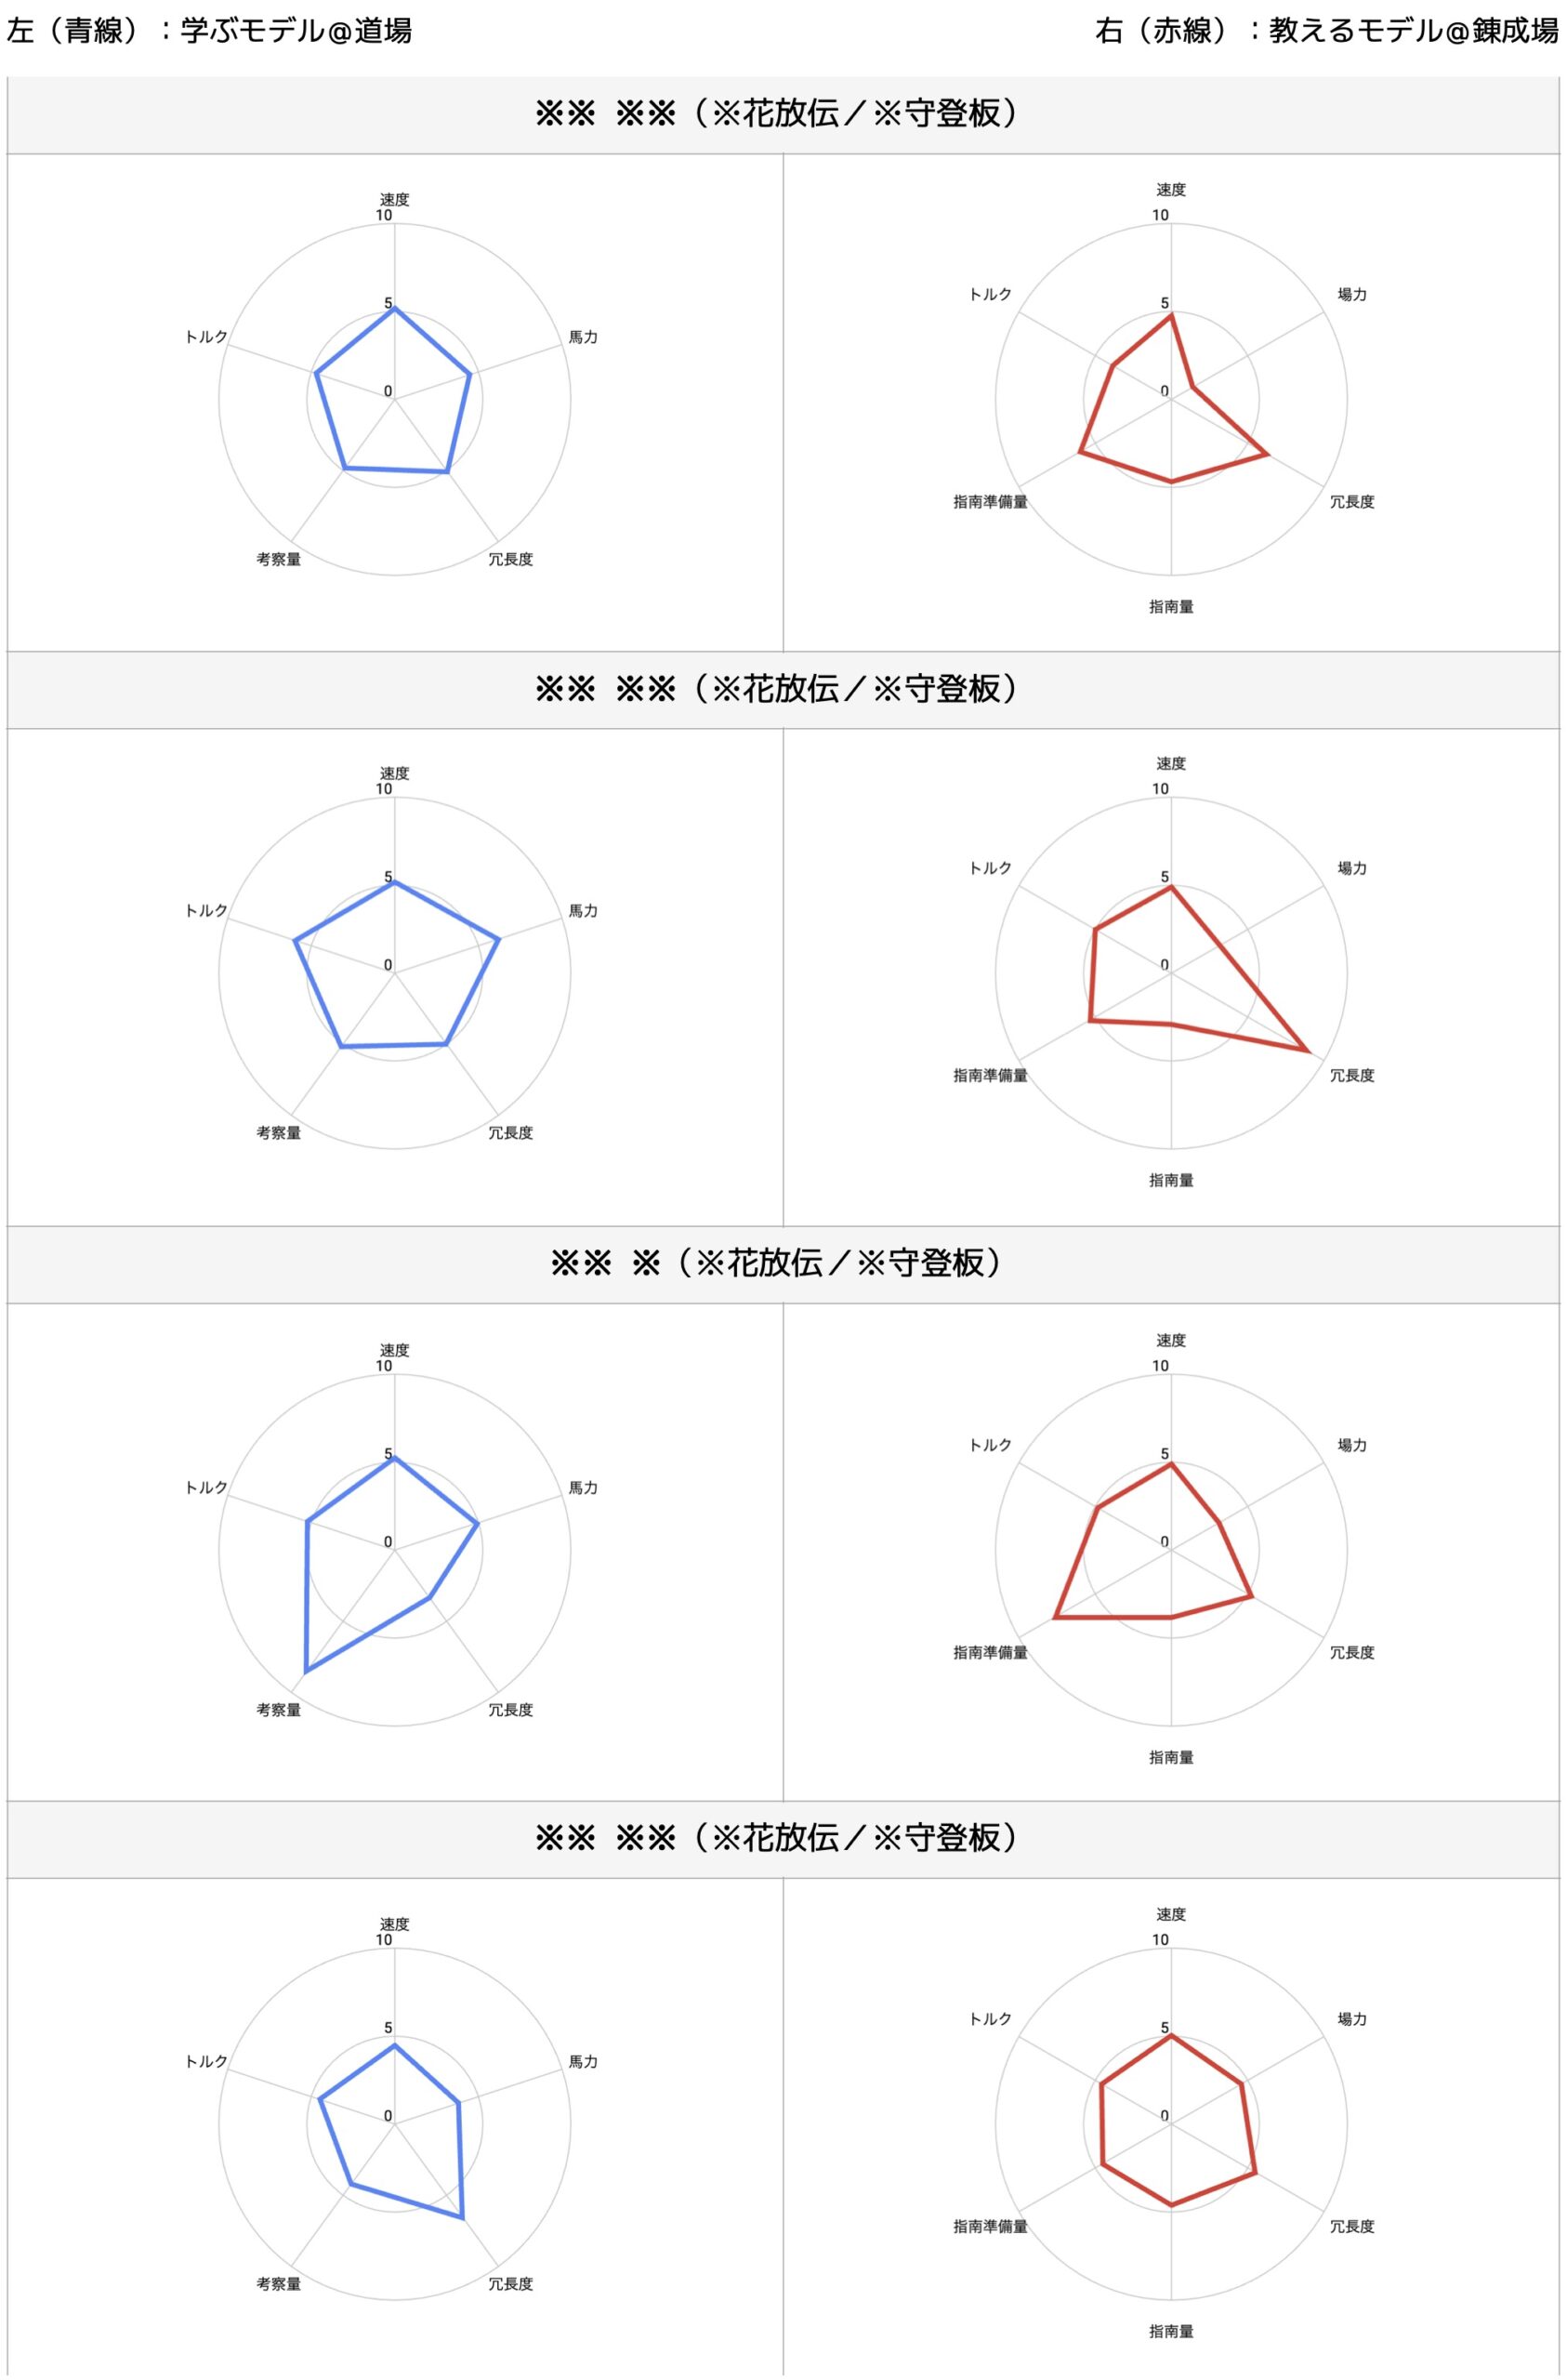
Task: Click the "左（青線）：学ぶモデル@道場" legend text
Action: pos(209,31)
